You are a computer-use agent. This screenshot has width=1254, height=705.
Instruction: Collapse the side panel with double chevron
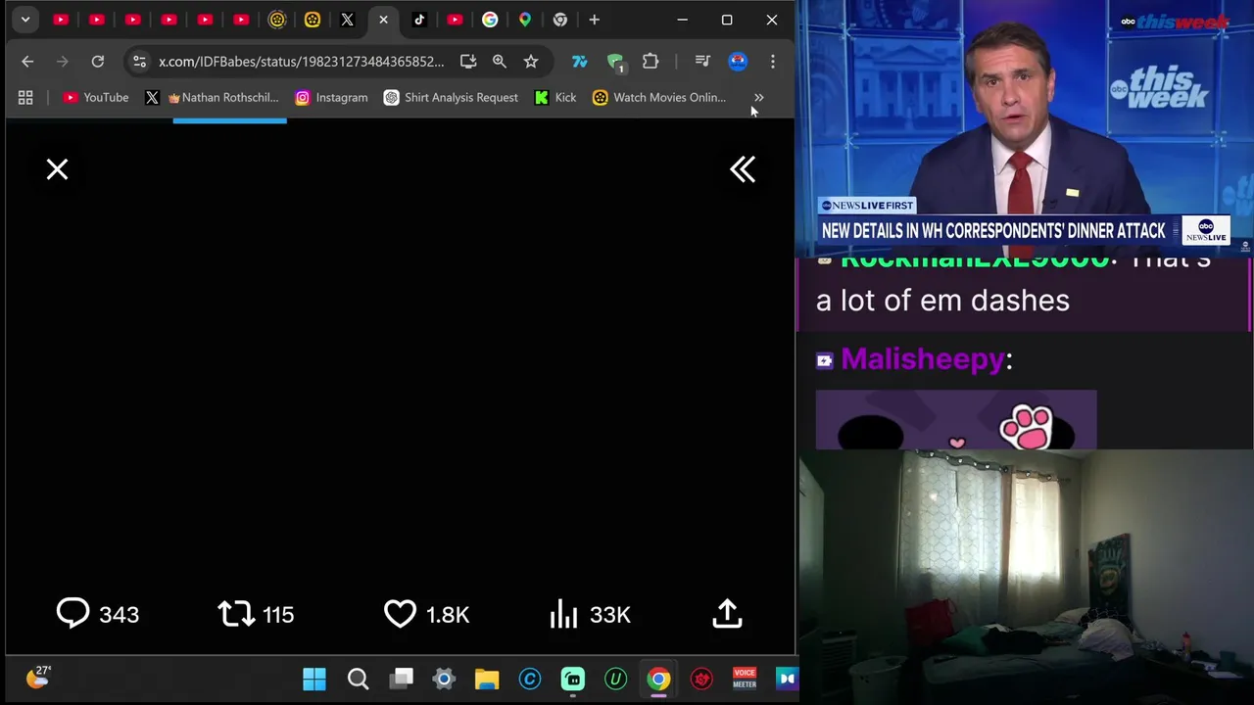[x=743, y=169]
